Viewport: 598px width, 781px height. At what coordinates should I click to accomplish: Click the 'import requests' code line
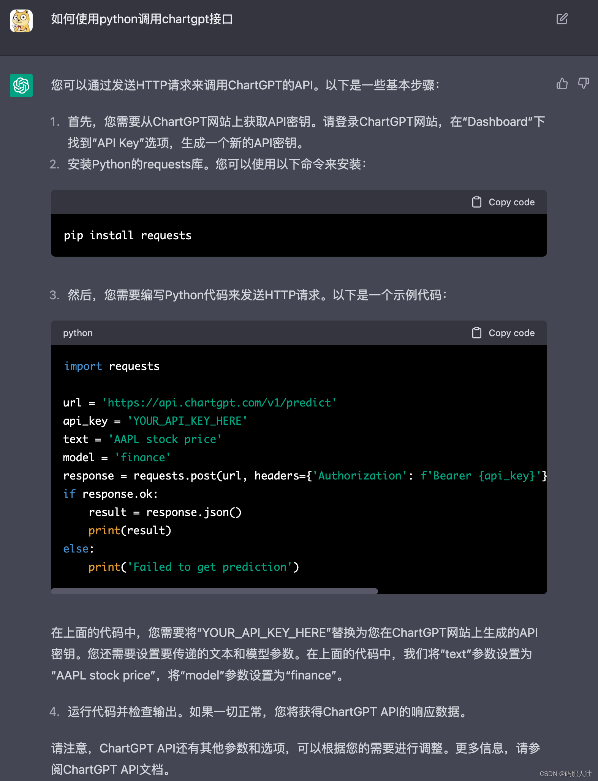[x=112, y=366]
